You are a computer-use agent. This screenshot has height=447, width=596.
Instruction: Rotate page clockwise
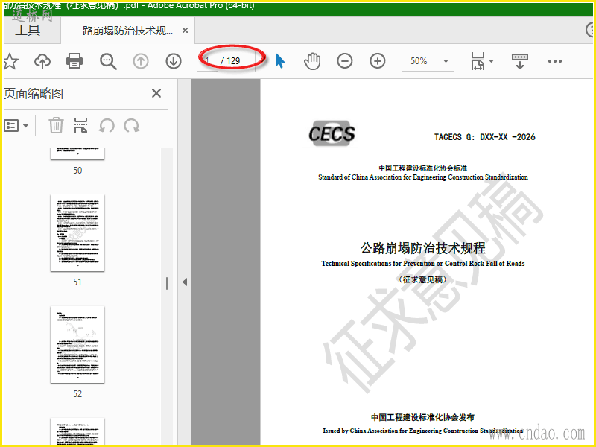(x=132, y=125)
